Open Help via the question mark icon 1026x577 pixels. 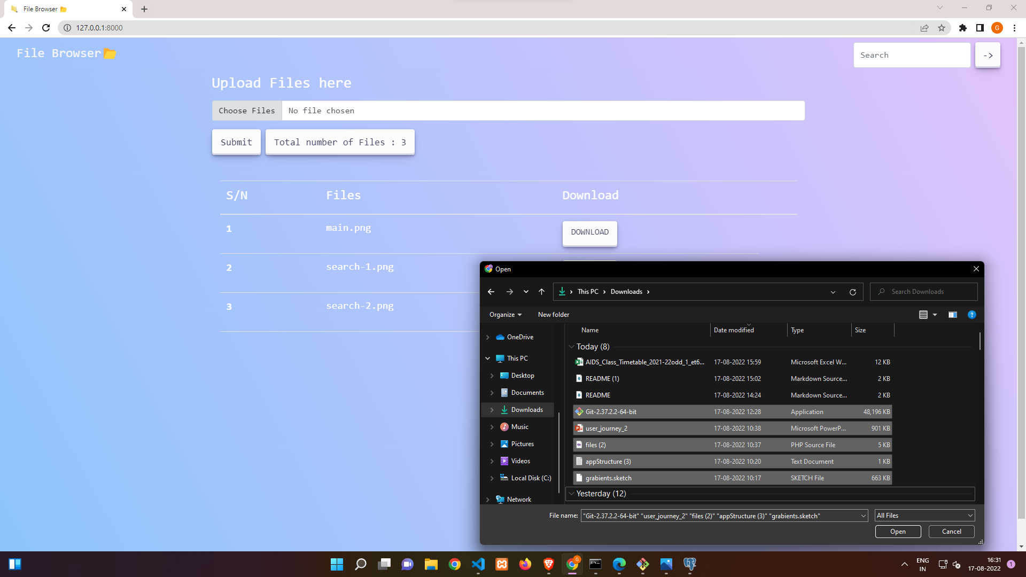pos(971,315)
